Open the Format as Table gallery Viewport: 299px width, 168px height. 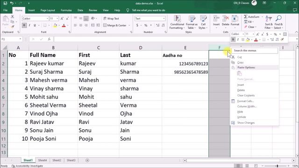(192, 22)
